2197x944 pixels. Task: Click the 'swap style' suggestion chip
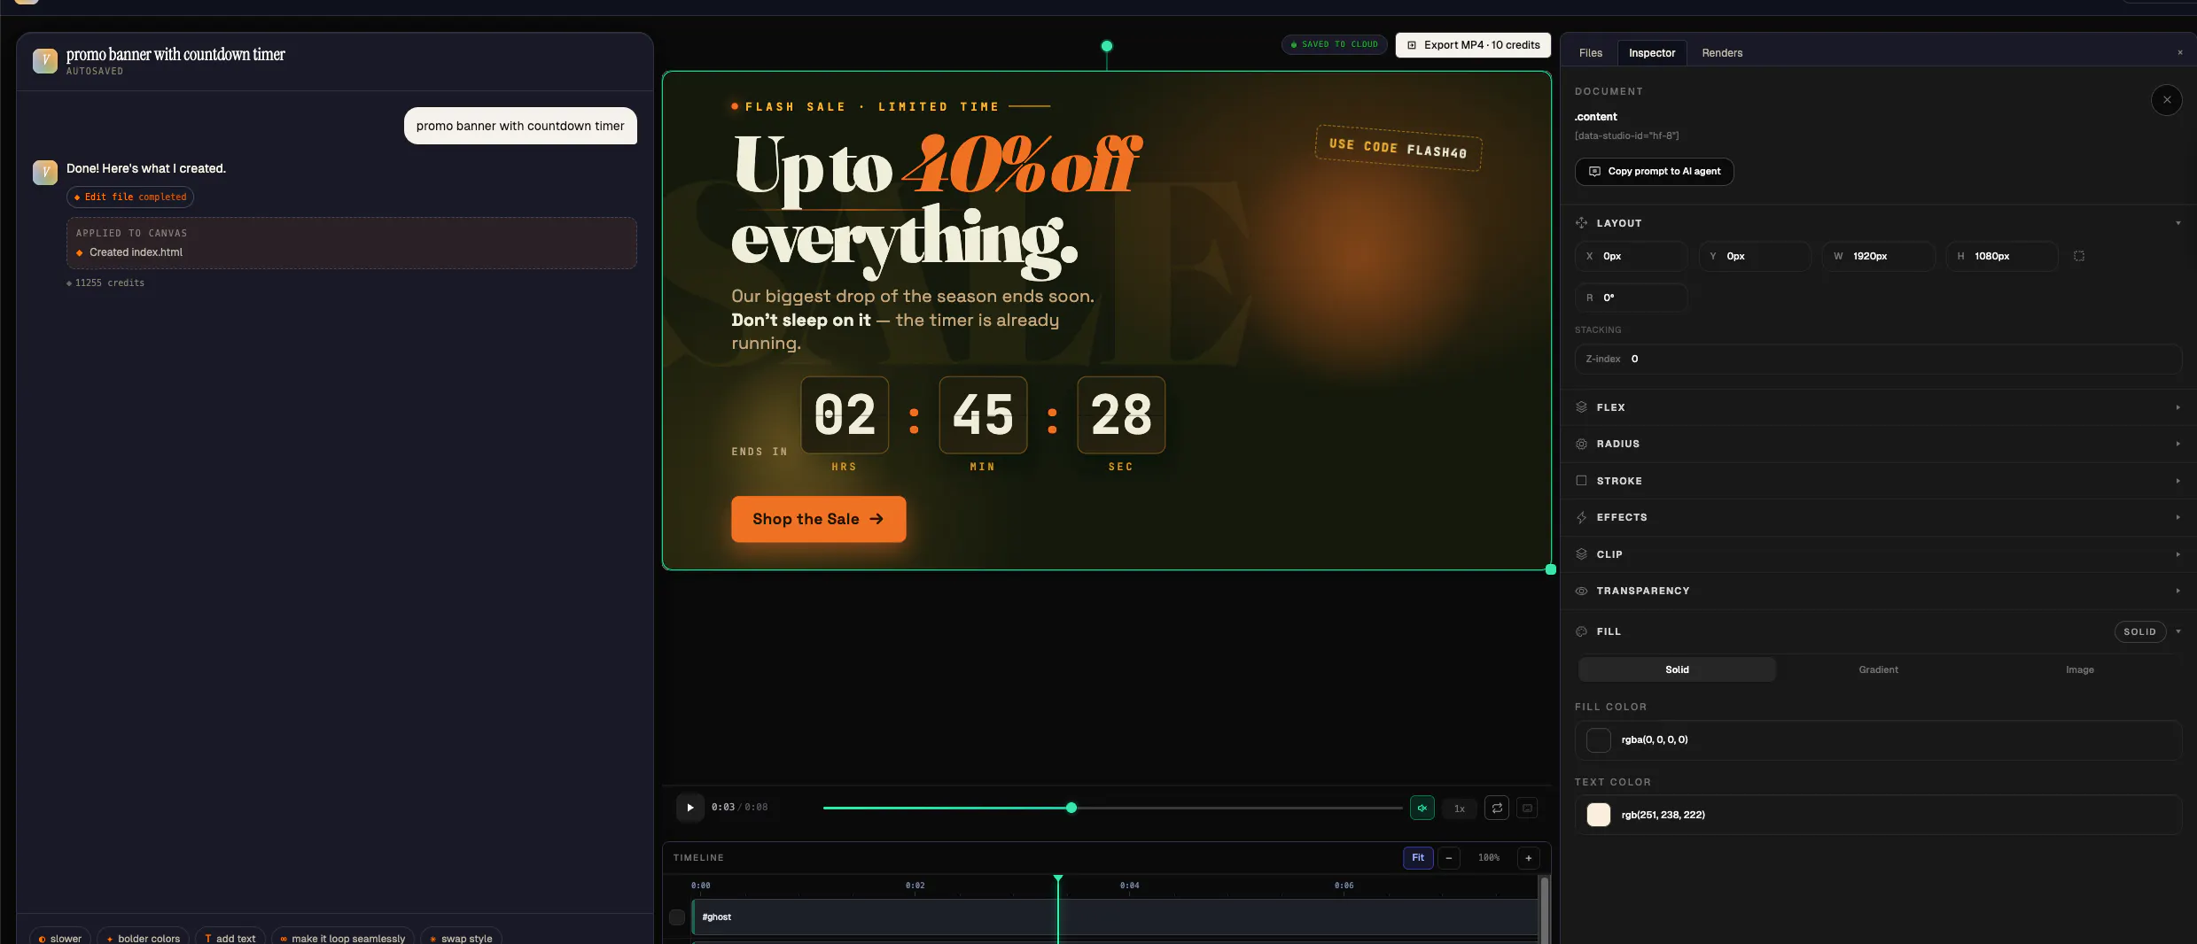[461, 938]
